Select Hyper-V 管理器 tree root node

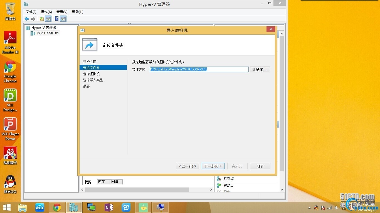(x=44, y=28)
